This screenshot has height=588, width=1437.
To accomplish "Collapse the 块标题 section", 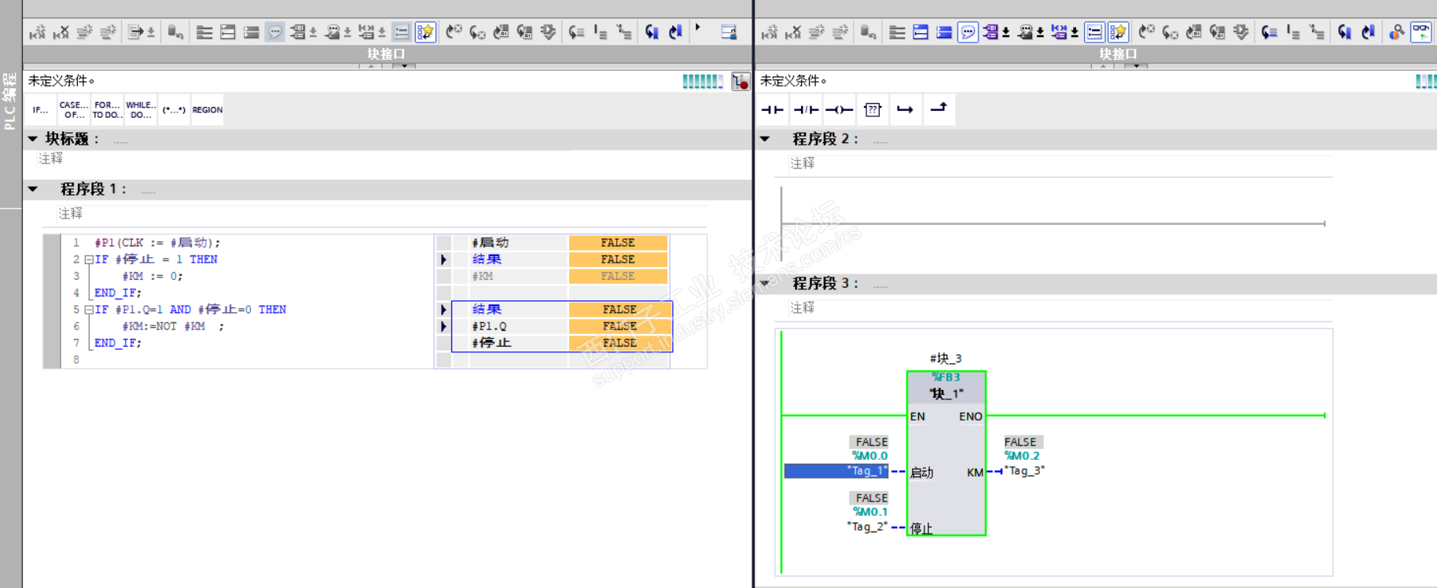I will click(x=33, y=139).
